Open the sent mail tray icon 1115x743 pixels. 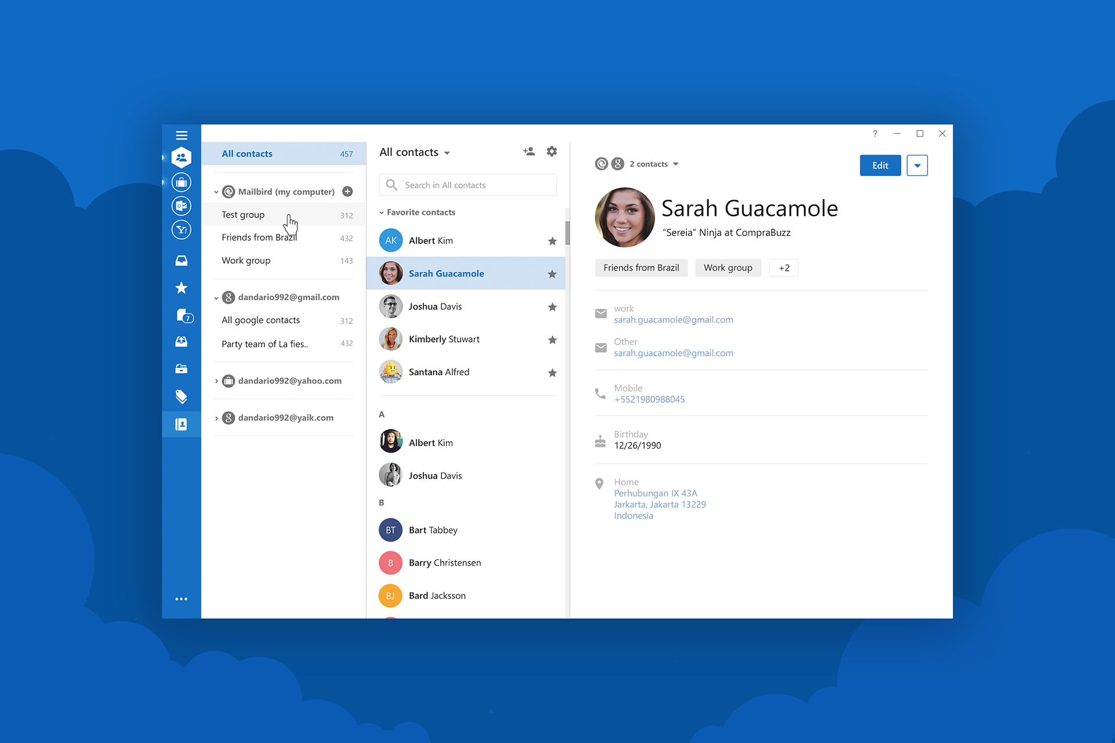[x=181, y=341]
